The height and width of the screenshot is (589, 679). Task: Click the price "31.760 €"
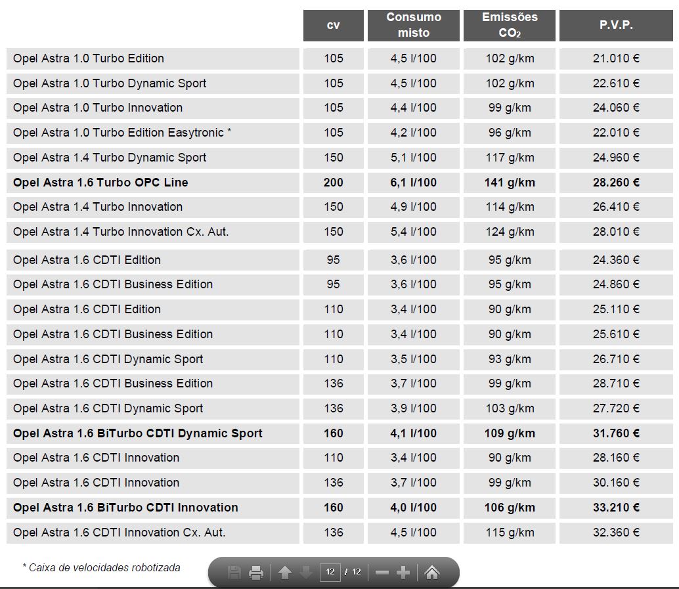pos(616,433)
